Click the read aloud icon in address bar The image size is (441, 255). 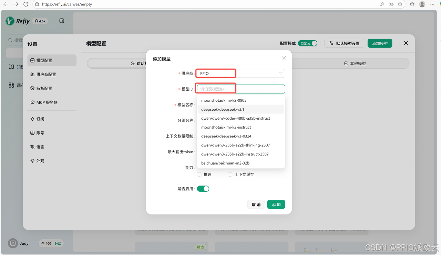(391, 4)
